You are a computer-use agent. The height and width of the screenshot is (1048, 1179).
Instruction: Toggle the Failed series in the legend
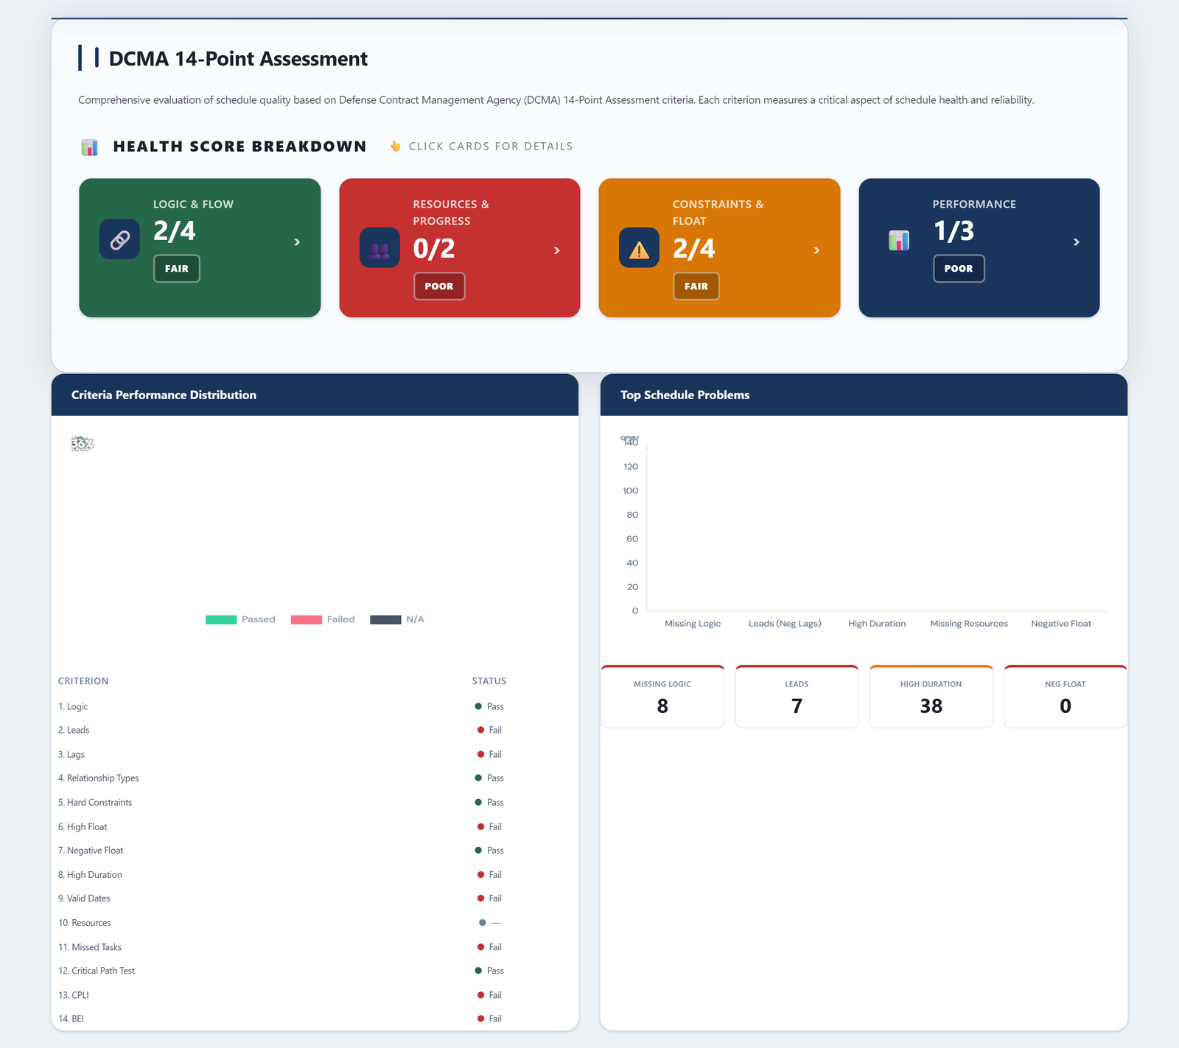324,619
